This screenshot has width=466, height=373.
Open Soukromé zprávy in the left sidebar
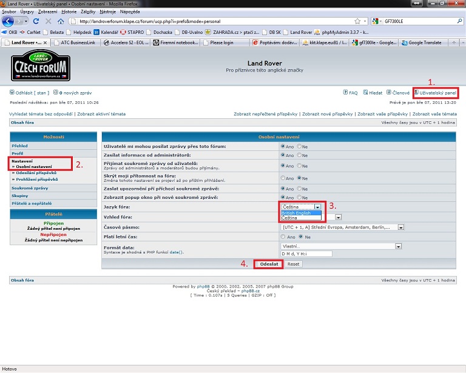26,188
